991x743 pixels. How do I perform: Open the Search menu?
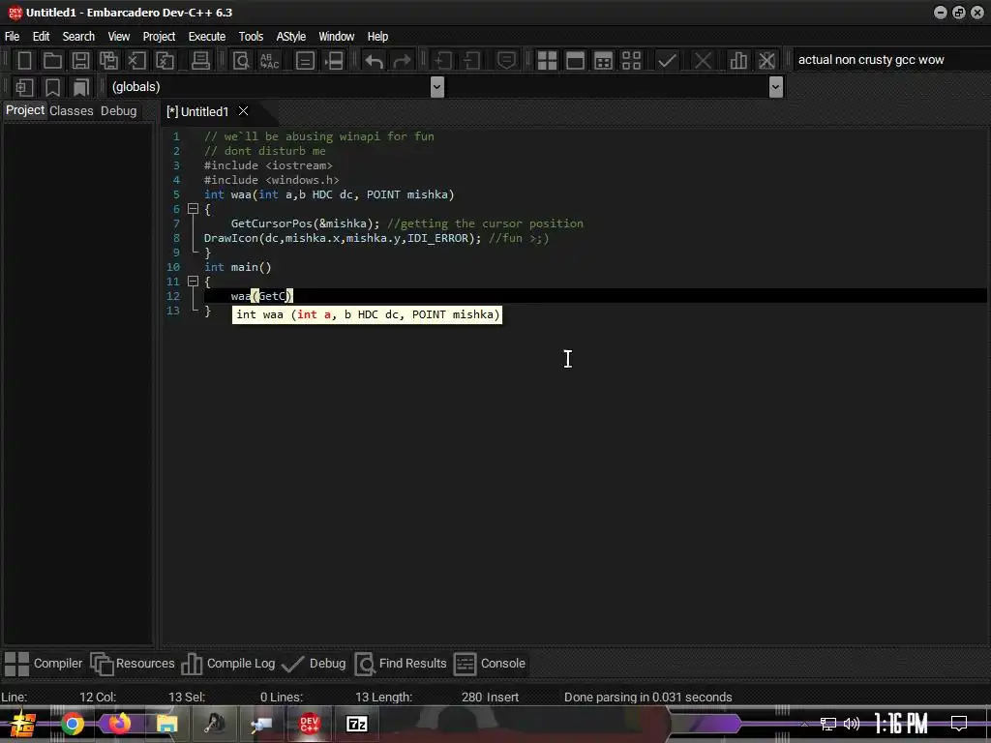tap(78, 37)
